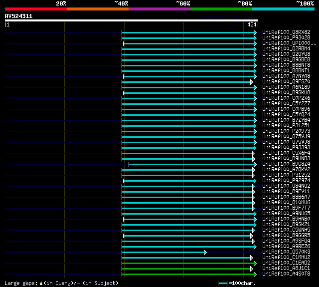Click the UniRef100_B9HNB0 label

286,219
